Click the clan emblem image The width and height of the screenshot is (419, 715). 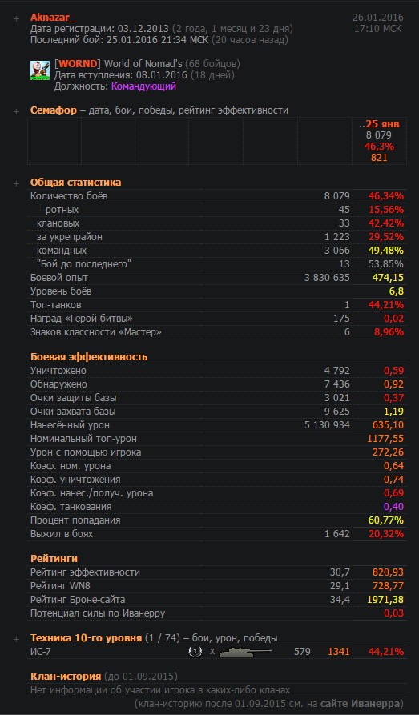pyautogui.click(x=40, y=70)
